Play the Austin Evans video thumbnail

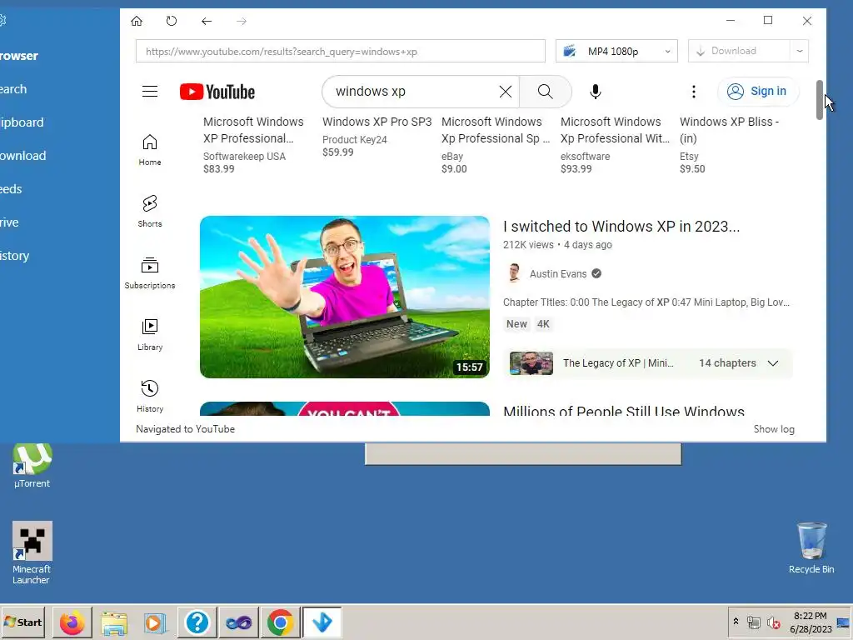pyautogui.click(x=344, y=297)
